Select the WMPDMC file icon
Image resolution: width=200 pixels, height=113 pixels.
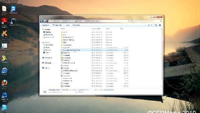click(62, 60)
